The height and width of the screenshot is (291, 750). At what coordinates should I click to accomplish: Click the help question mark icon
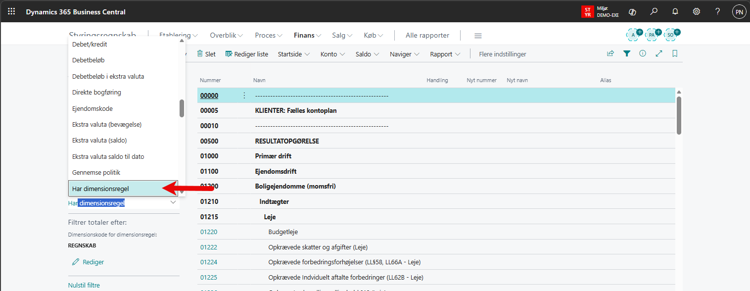[x=717, y=11]
